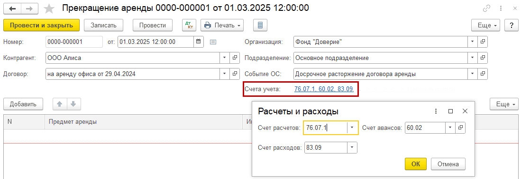
Task: Go back with the left arrow button
Action: (x=12, y=9)
